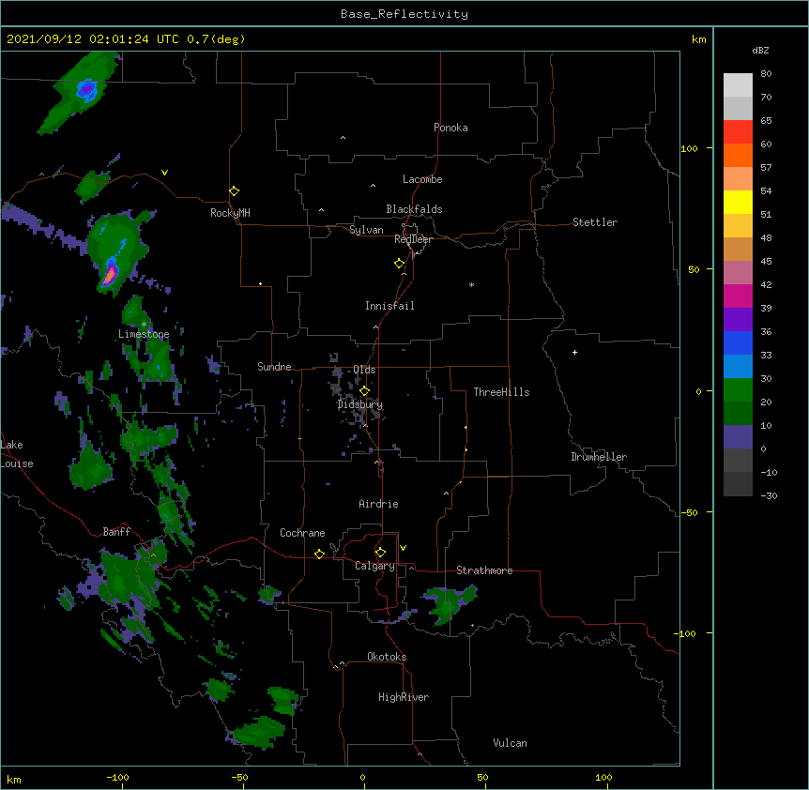Pick the bright green 20-30 dBZ legend swatch
Screen dimensions: 809x790
click(x=738, y=390)
